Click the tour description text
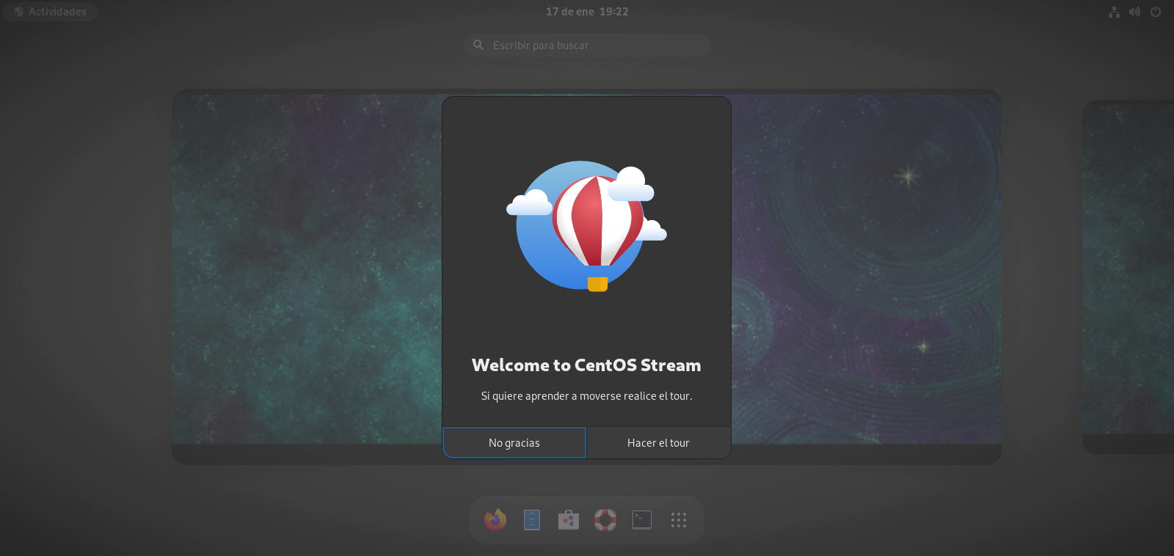 [586, 396]
